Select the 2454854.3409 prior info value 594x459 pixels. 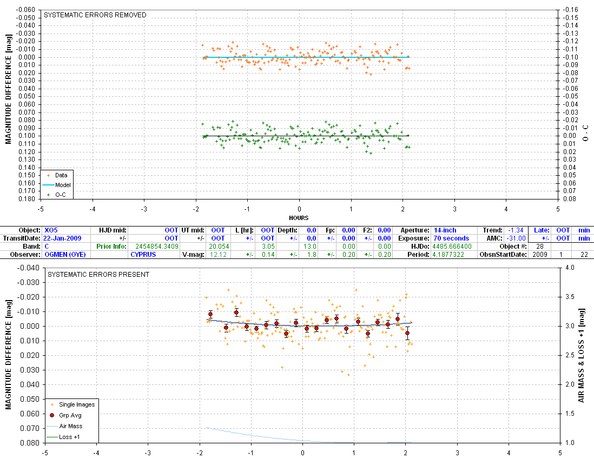click(157, 247)
